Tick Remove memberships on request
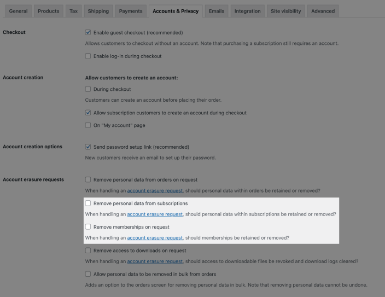This screenshot has height=297, width=385. click(x=88, y=227)
